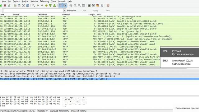199x112 pixels.
Task: Open the Telephony menu
Action: click(44, 1)
